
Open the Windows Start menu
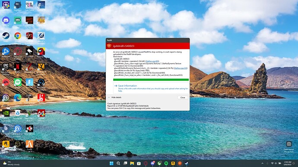coord(111,163)
